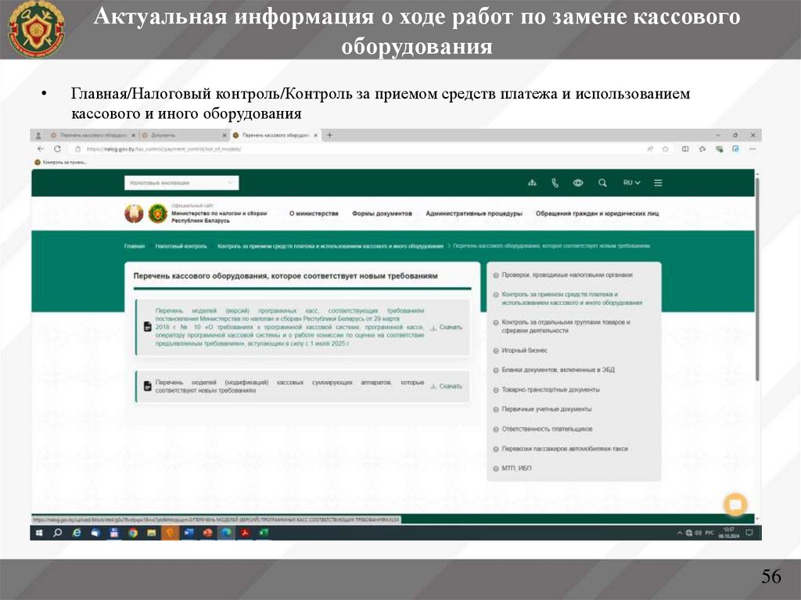Open Административные процедуры menu
Screen dimensions: 801x600
pos(473,214)
